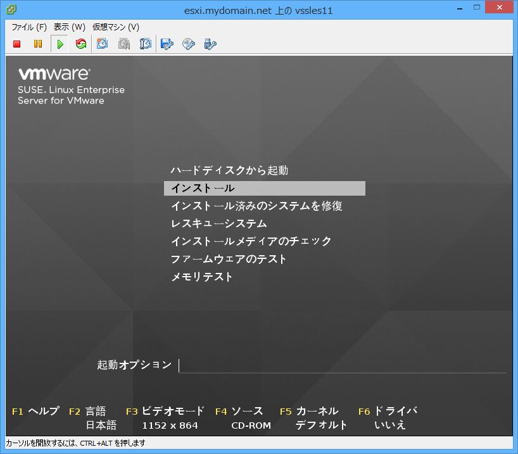Click the green Power On play icon

[x=60, y=44]
